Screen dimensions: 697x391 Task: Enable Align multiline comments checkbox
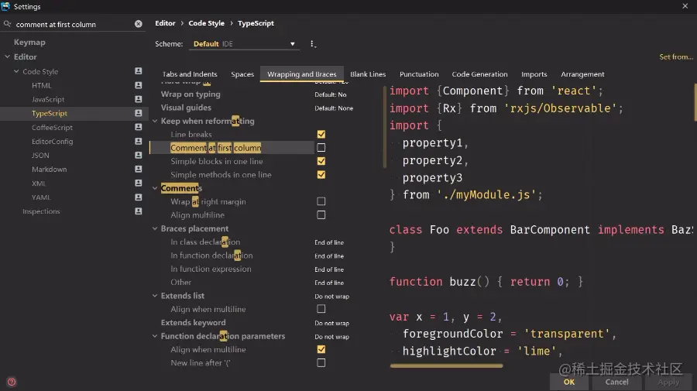point(321,214)
